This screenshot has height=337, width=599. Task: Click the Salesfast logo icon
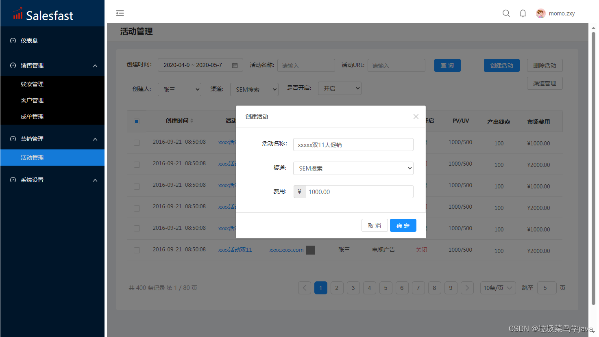tap(17, 14)
